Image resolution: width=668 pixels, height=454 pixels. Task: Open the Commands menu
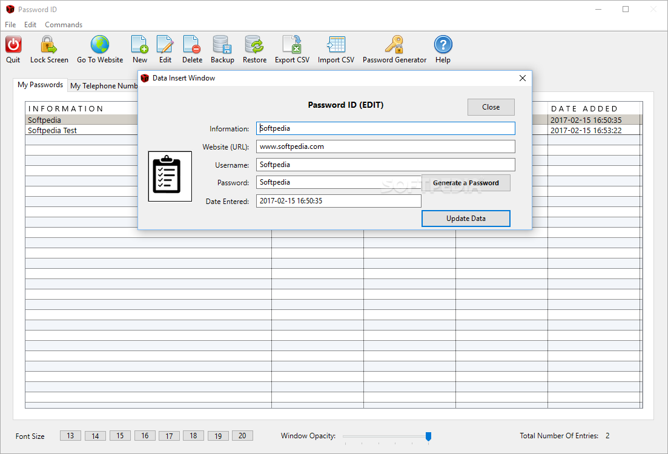(x=64, y=25)
